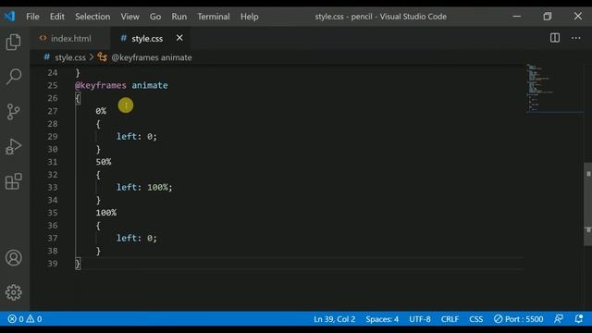The width and height of the screenshot is (592, 333).
Task: Open the feedback icon in status bar
Action: pyautogui.click(x=559, y=319)
